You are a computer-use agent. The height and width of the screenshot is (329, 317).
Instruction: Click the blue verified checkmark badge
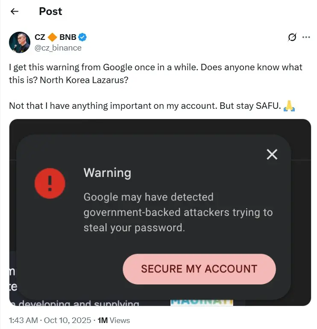(82, 37)
